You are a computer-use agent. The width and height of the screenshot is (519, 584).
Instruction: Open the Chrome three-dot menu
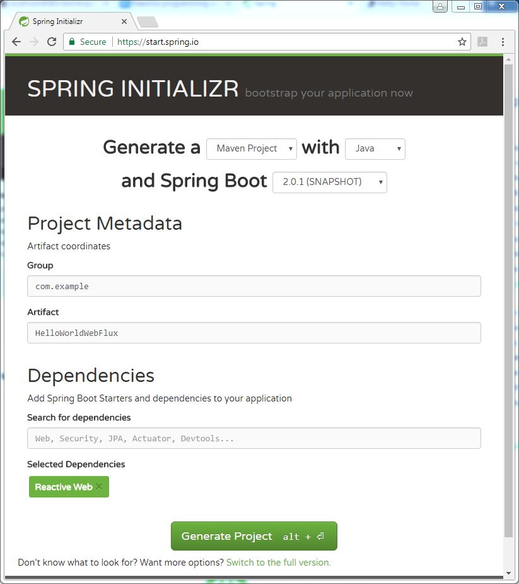coord(503,42)
